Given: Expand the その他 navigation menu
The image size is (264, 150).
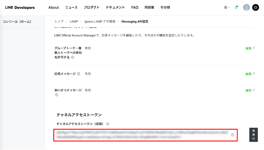Looking at the screenshot, I should click(x=165, y=7).
